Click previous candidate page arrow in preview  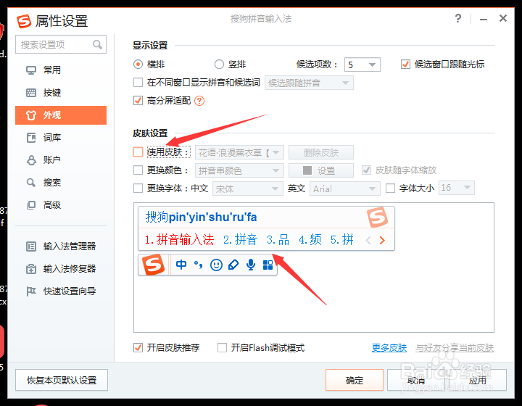click(x=368, y=240)
